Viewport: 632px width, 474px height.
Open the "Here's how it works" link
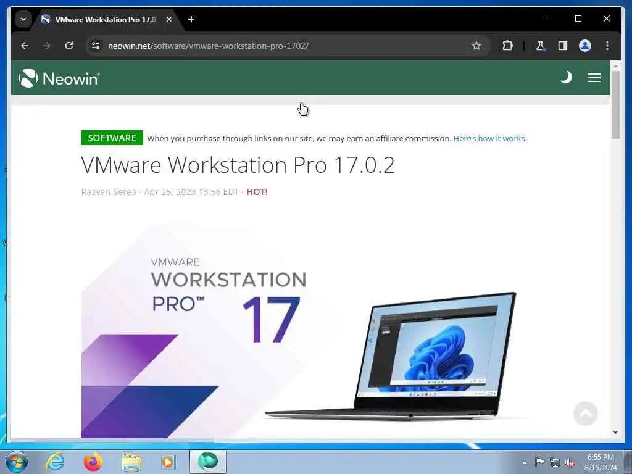(x=489, y=138)
